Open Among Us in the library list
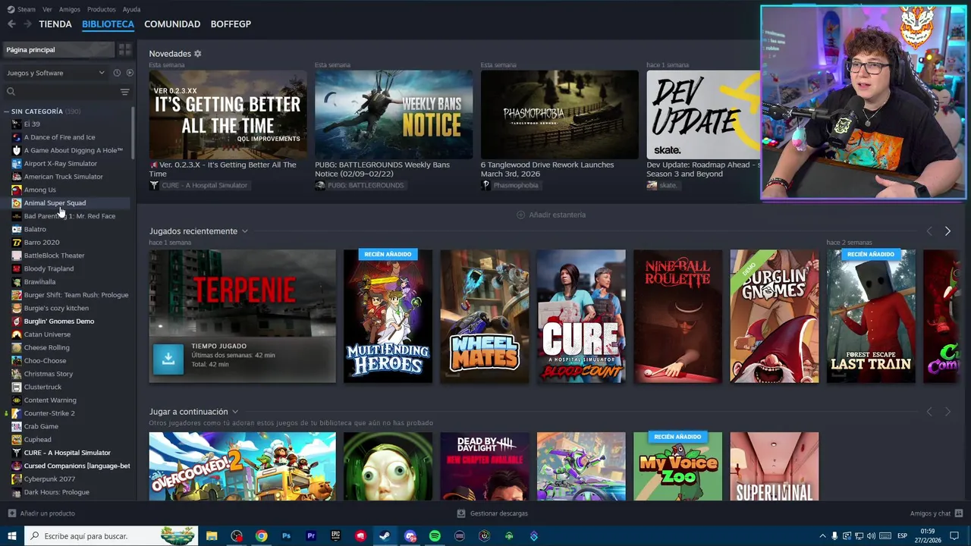 39,190
